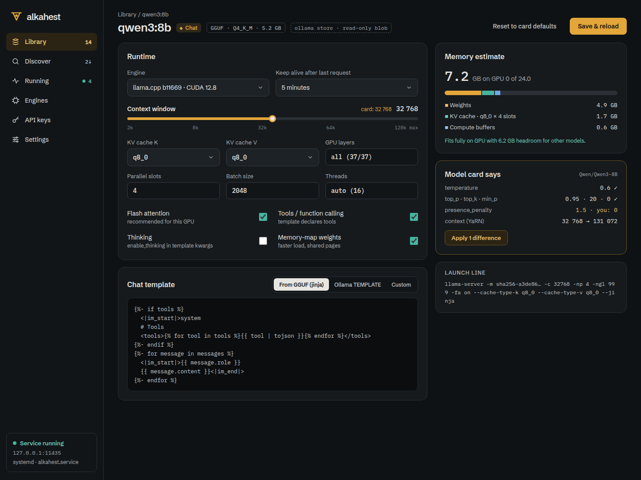Focus the Parallel slots input field
The width and height of the screenshot is (641, 480).
pyautogui.click(x=173, y=191)
